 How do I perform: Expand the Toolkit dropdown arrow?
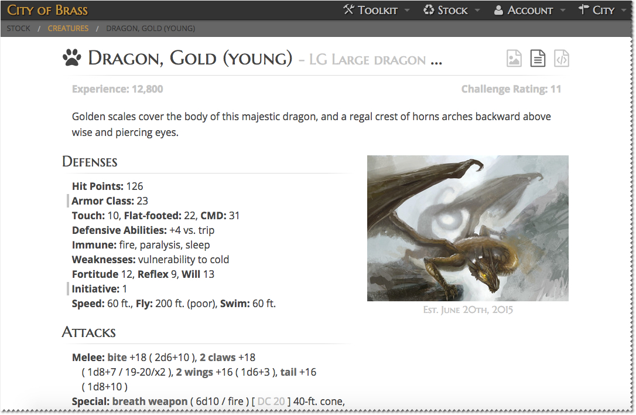[x=408, y=11]
